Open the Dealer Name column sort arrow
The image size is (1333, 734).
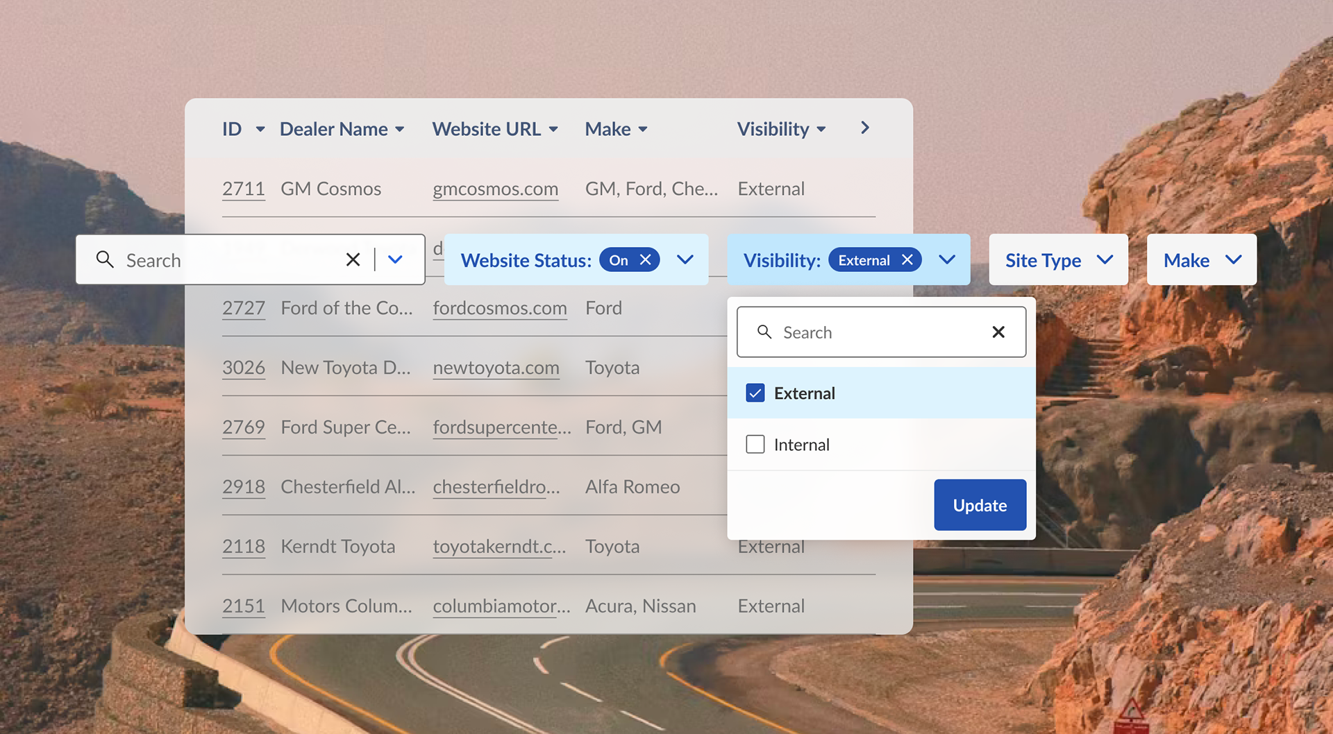coord(400,130)
